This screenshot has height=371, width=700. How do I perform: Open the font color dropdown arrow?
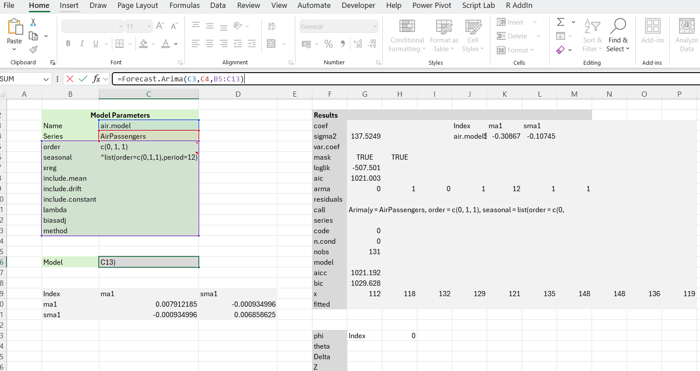pos(176,44)
